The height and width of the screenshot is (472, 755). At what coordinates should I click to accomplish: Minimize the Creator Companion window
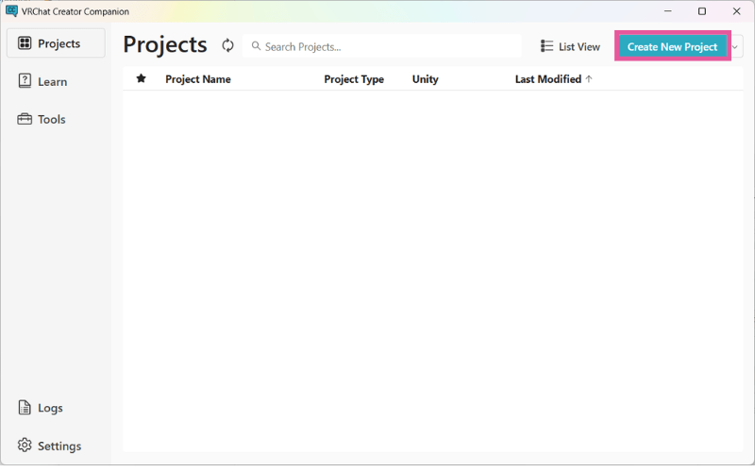coord(668,11)
